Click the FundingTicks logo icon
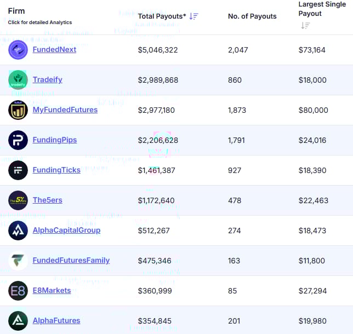Image resolution: width=353 pixels, height=334 pixels. coord(18,170)
